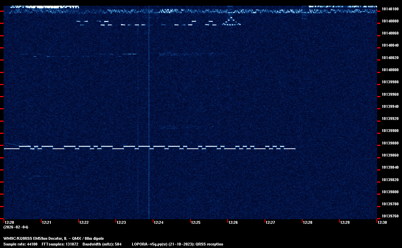Viewport: 402px width, 248px height.
Task: Click the 12:20 time axis label
Action: point(9,223)
